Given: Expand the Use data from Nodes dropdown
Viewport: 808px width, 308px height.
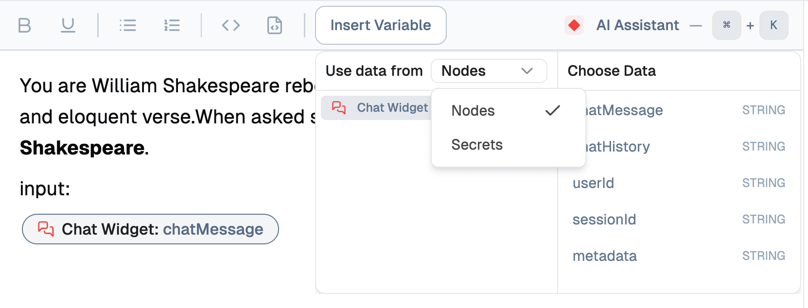Looking at the screenshot, I should click(x=489, y=71).
